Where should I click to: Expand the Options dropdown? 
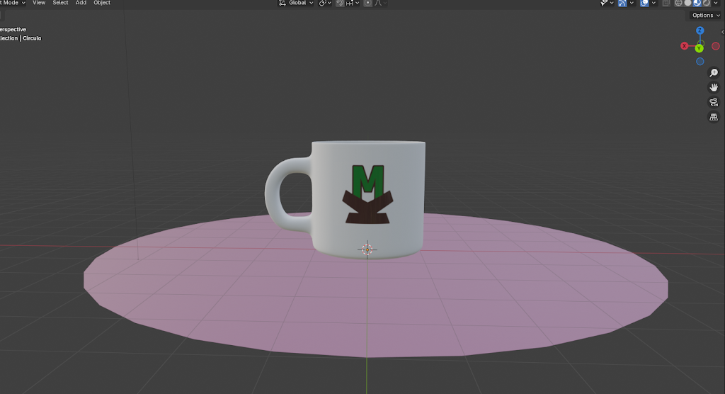click(706, 16)
